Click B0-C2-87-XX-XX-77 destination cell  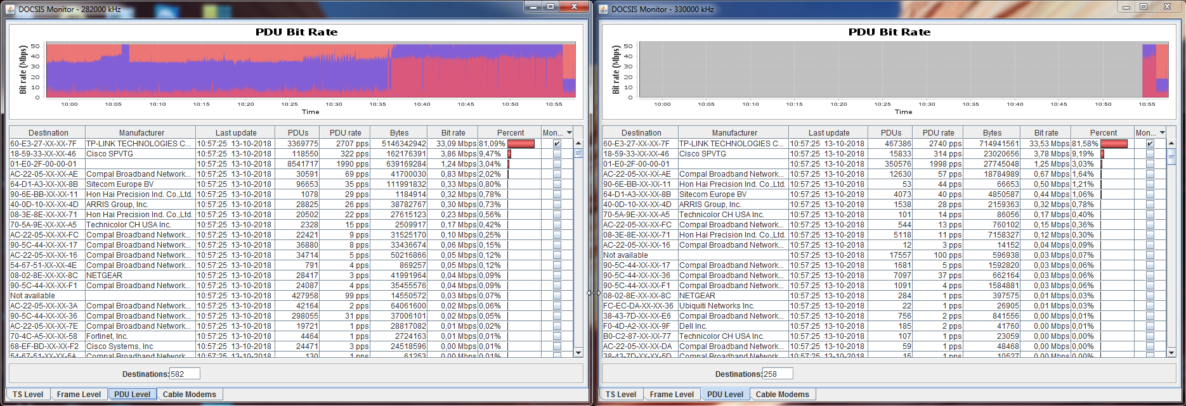(640, 336)
